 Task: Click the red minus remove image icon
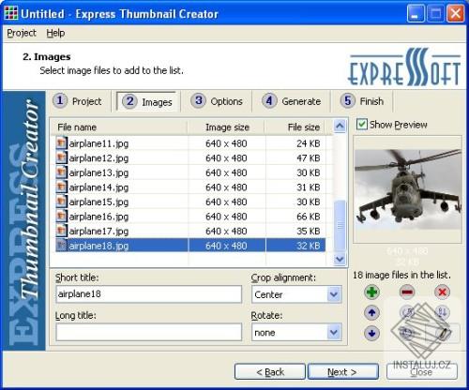407,292
